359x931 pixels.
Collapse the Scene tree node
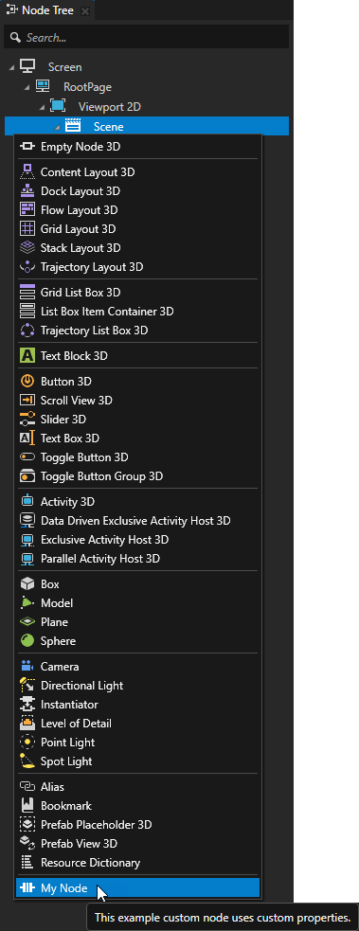pos(57,127)
